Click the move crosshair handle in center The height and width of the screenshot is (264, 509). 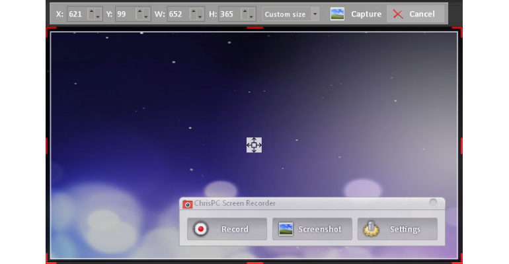(x=254, y=145)
